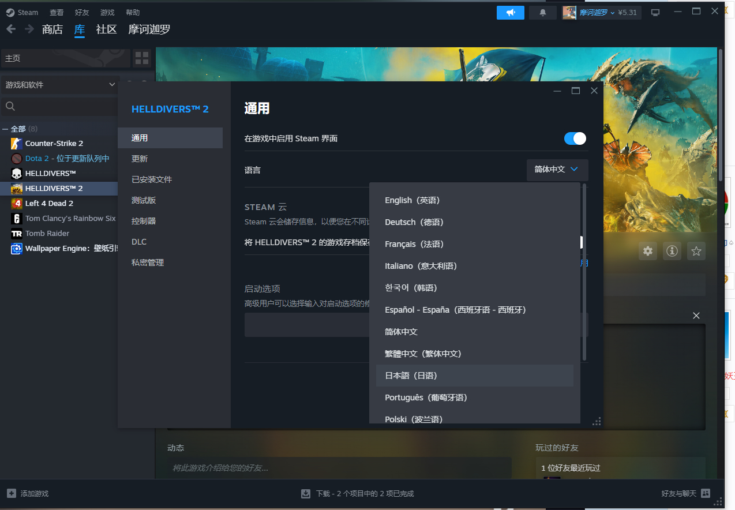Open the 通用 settings section
The height and width of the screenshot is (510, 735).
[x=170, y=138]
